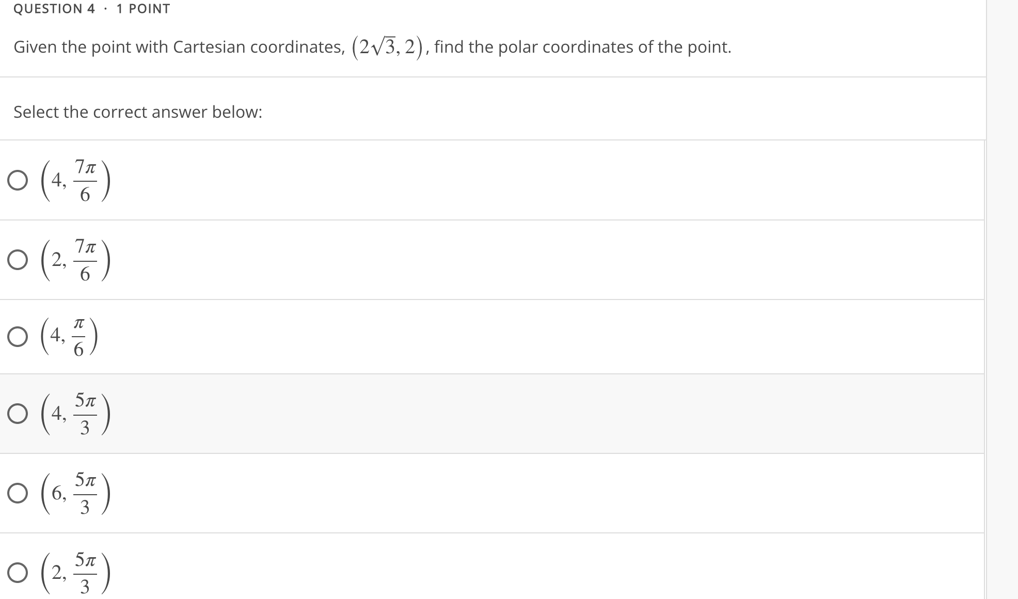
Task: Click the 'Select the correct answer below' text
Action: tap(138, 112)
